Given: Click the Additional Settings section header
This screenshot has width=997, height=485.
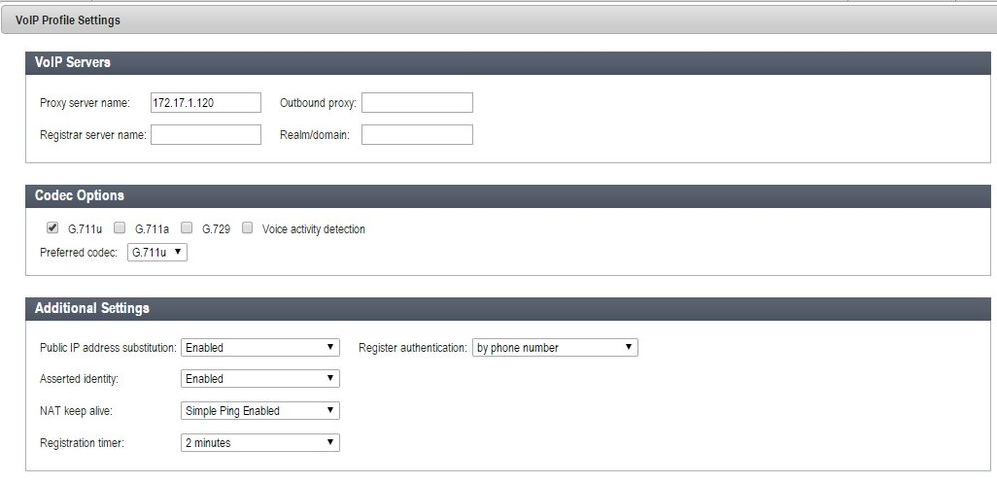Looking at the screenshot, I should [x=92, y=309].
